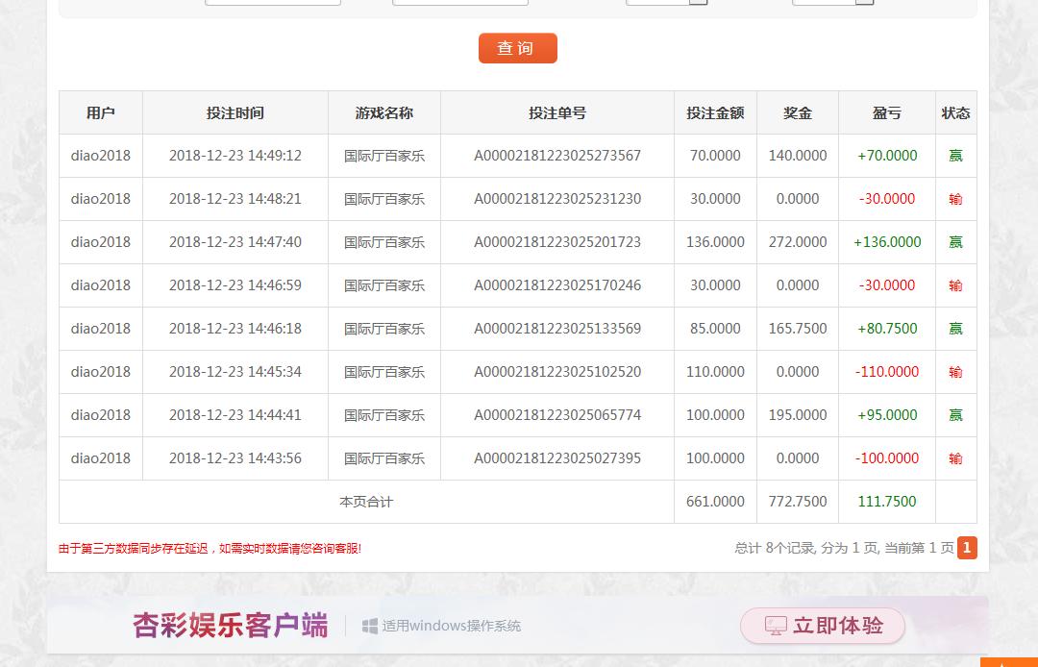This screenshot has width=1038, height=667.
Task: Click order number A00002181223025231230
Action: click(557, 199)
